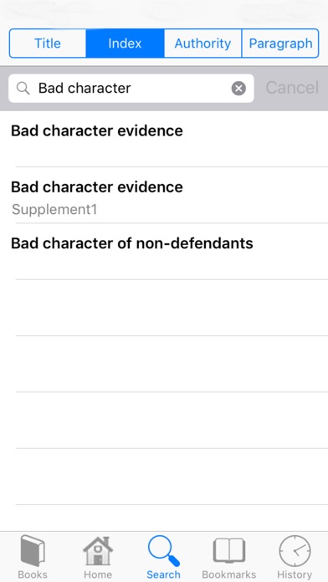Open the Books tab icon
328x582 pixels.
[33, 550]
